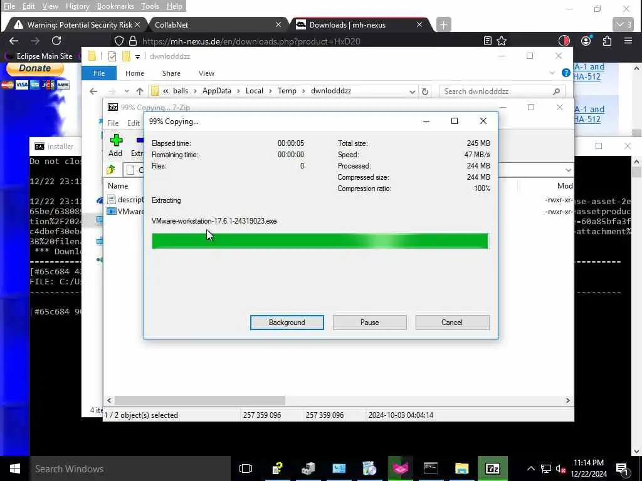Navigate up one level in Explorer window
Screen dimensions: 642x481
pyautogui.click(x=140, y=91)
